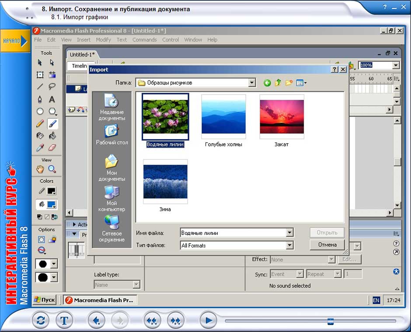The height and width of the screenshot is (332, 411).
Task: Go back in Import dialog
Action: coord(267,83)
